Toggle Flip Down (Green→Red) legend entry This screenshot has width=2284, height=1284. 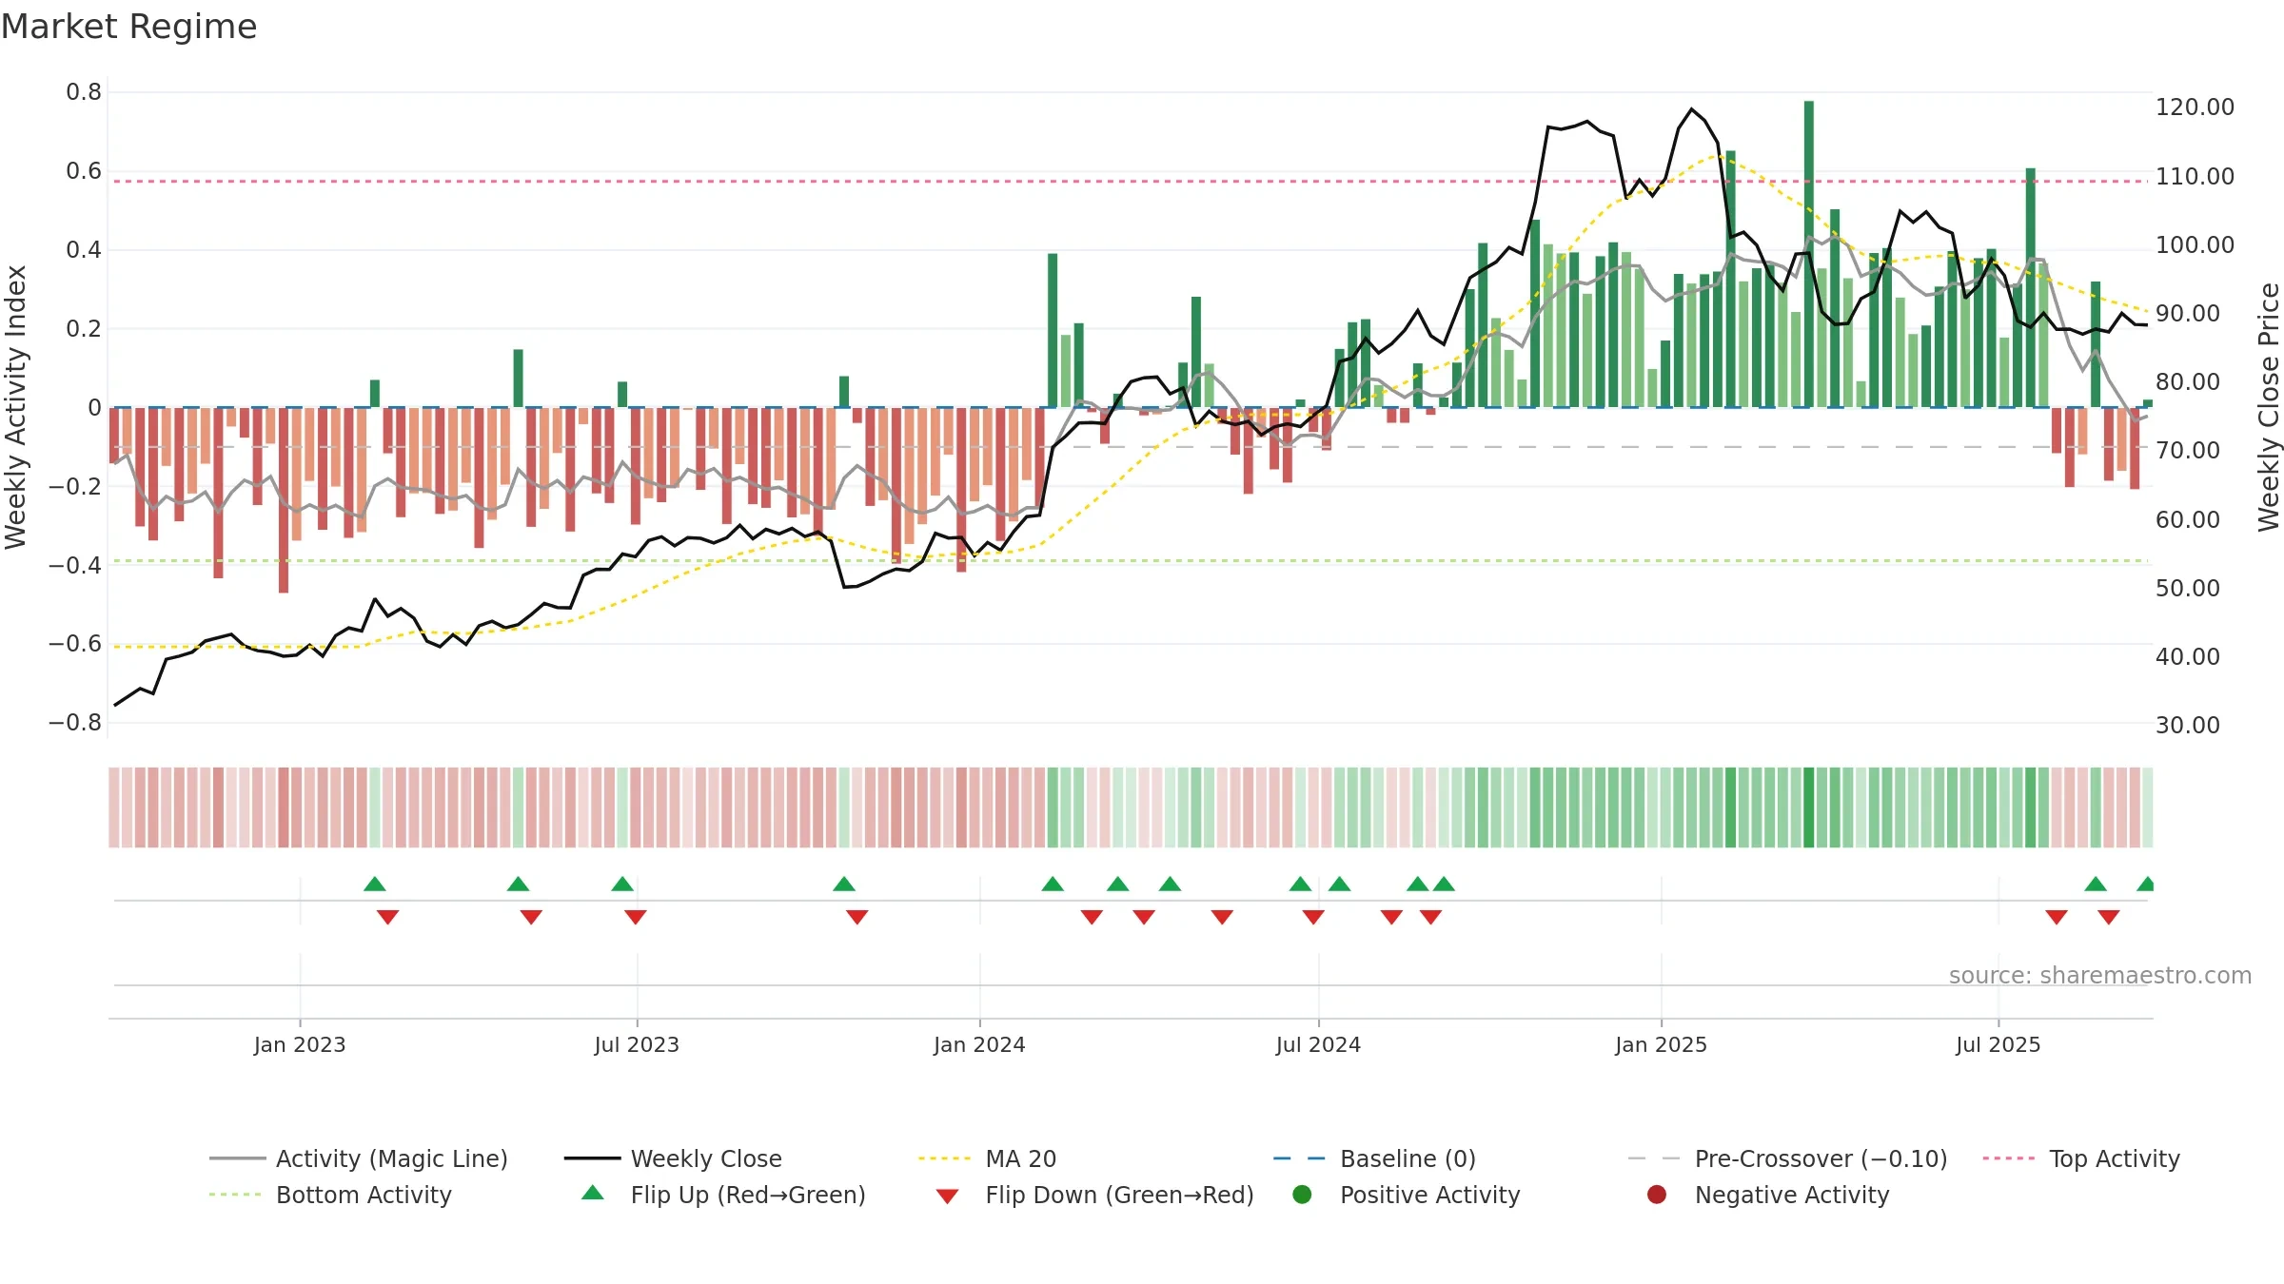[1095, 1195]
